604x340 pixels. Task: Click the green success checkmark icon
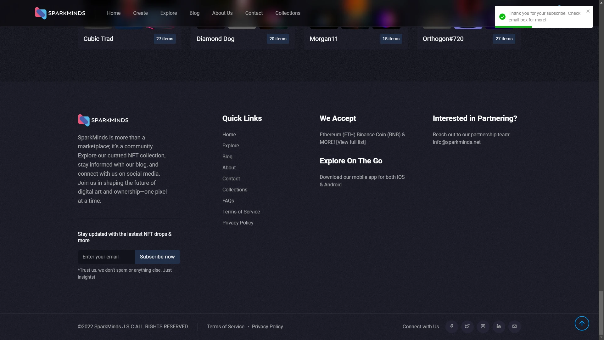coord(502,17)
